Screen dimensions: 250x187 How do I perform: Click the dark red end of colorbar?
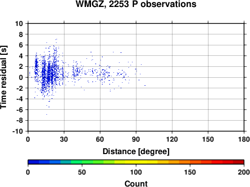(238, 162)
